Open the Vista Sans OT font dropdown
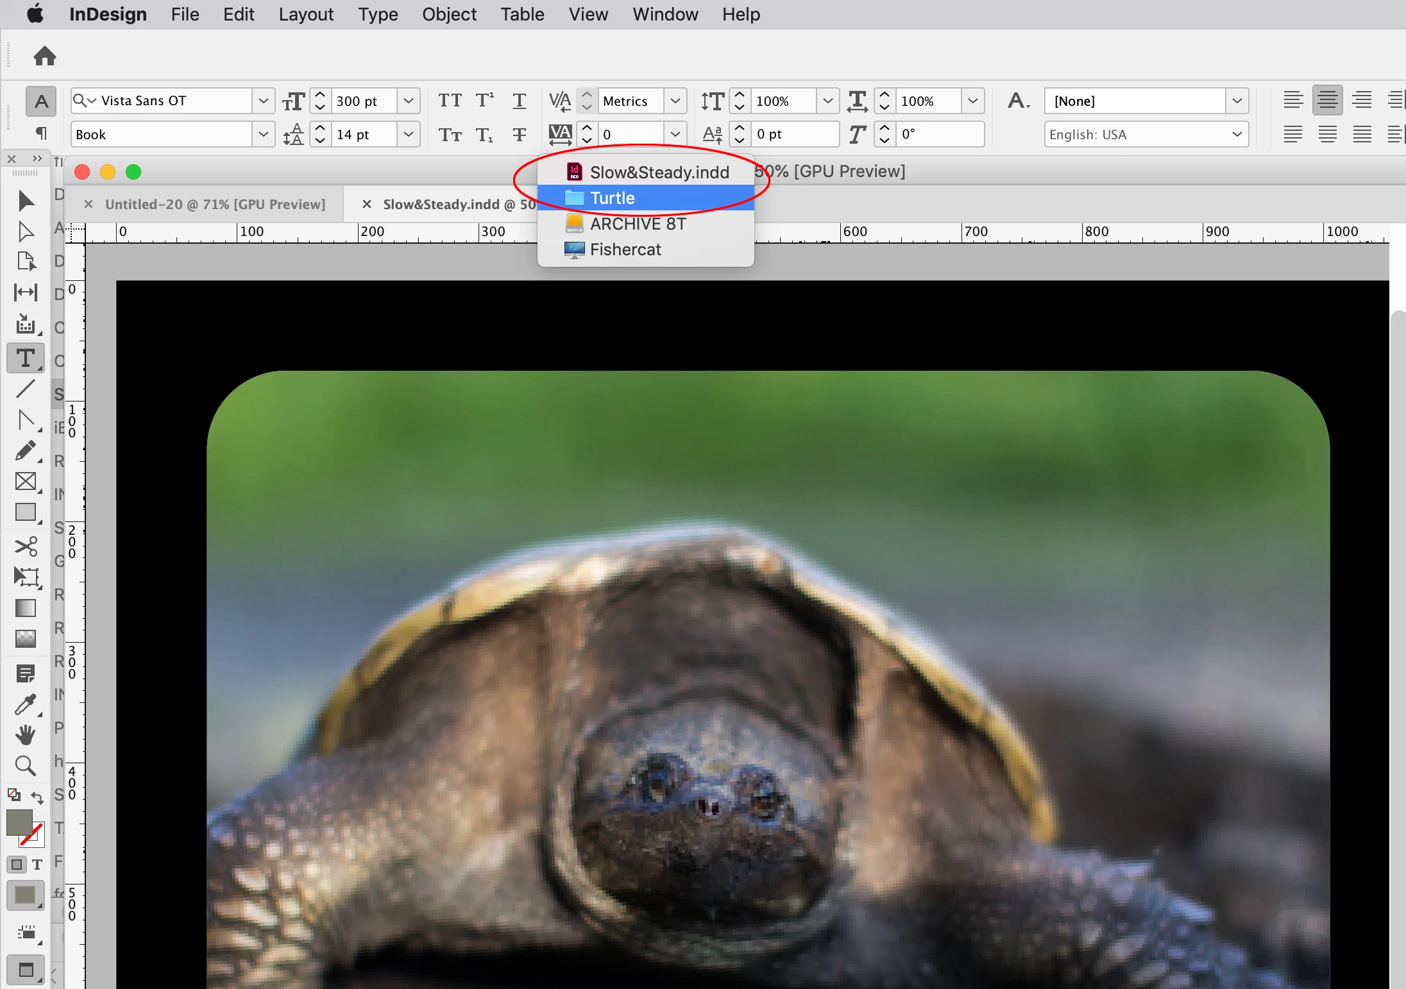1406x989 pixels. (263, 101)
